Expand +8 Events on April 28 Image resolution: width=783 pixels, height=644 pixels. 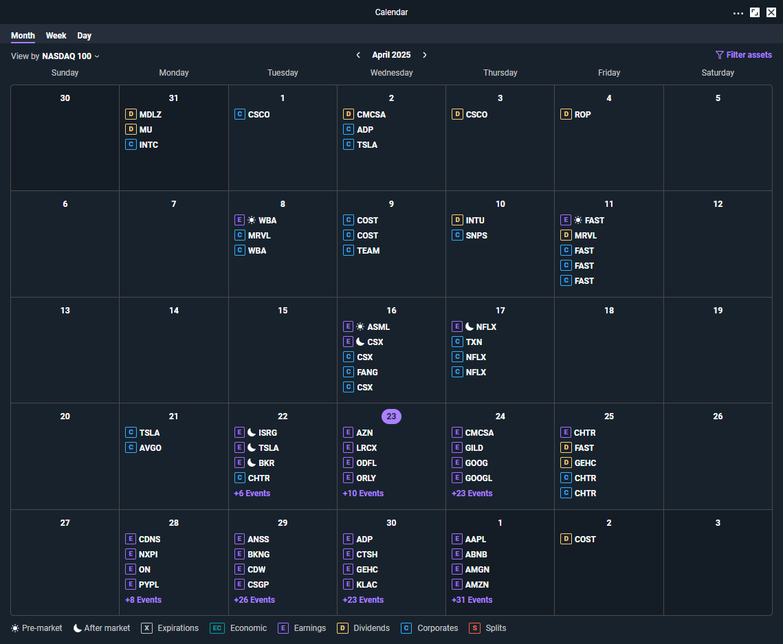point(143,600)
